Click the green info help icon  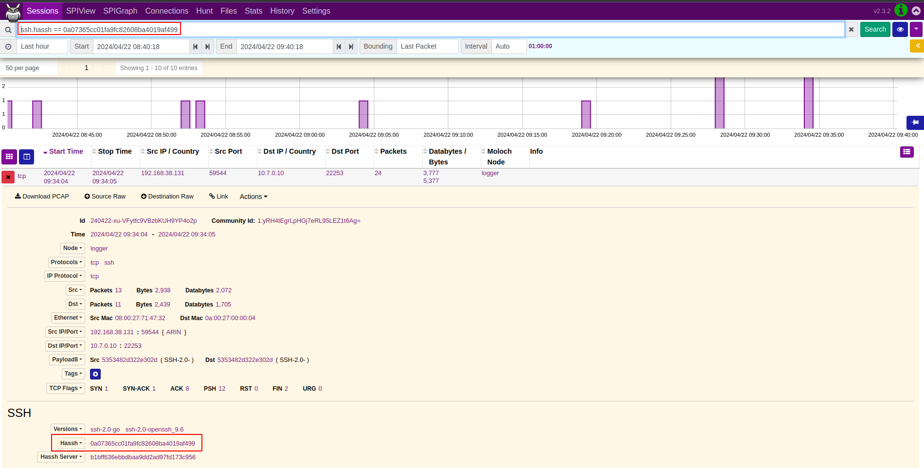[x=901, y=10]
